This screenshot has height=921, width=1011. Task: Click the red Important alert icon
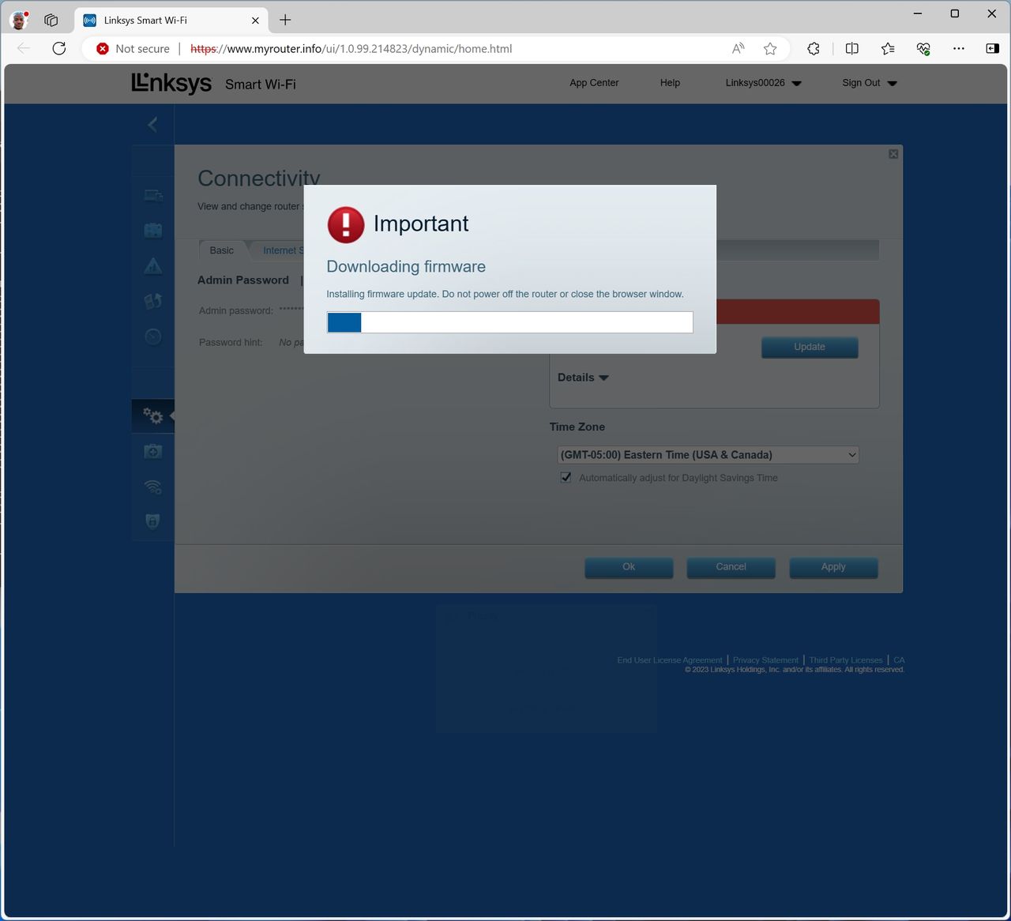tap(346, 225)
